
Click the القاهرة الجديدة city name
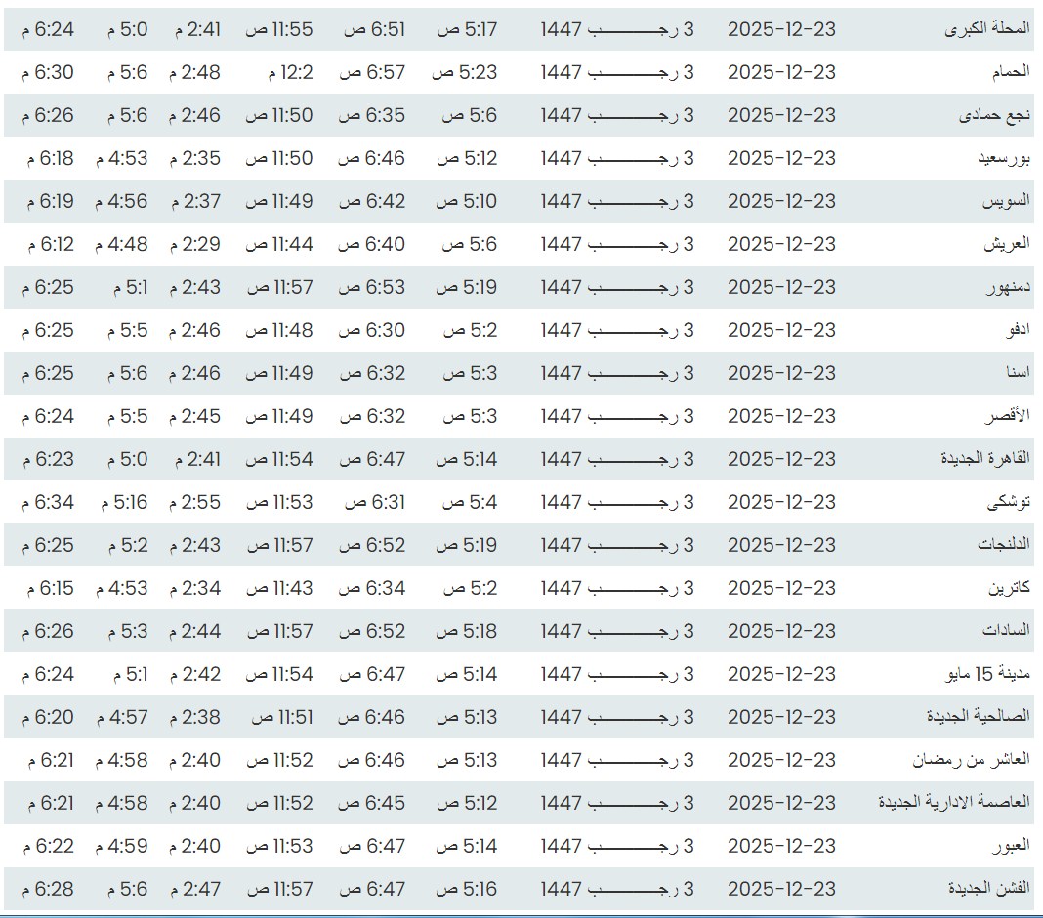(x=984, y=460)
